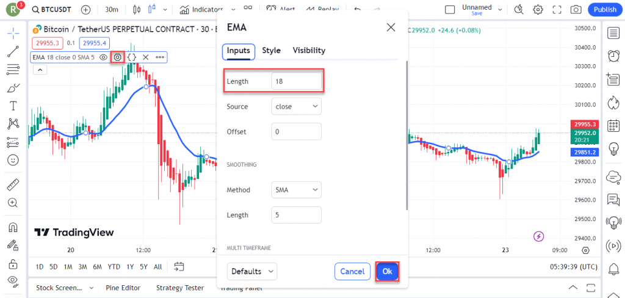
Task: Select the Text tool in left toolbar
Action: click(13, 106)
